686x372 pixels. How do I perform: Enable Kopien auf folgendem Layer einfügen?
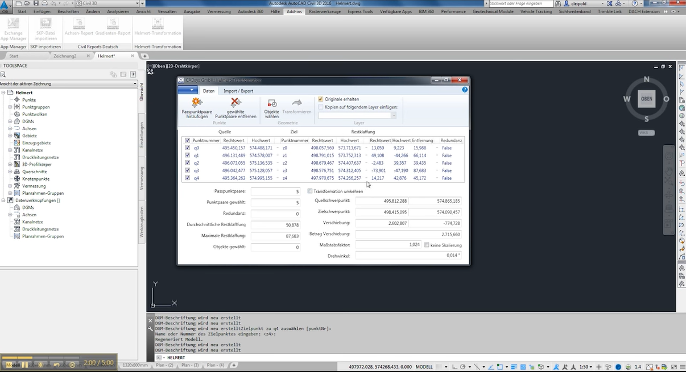pyautogui.click(x=321, y=107)
